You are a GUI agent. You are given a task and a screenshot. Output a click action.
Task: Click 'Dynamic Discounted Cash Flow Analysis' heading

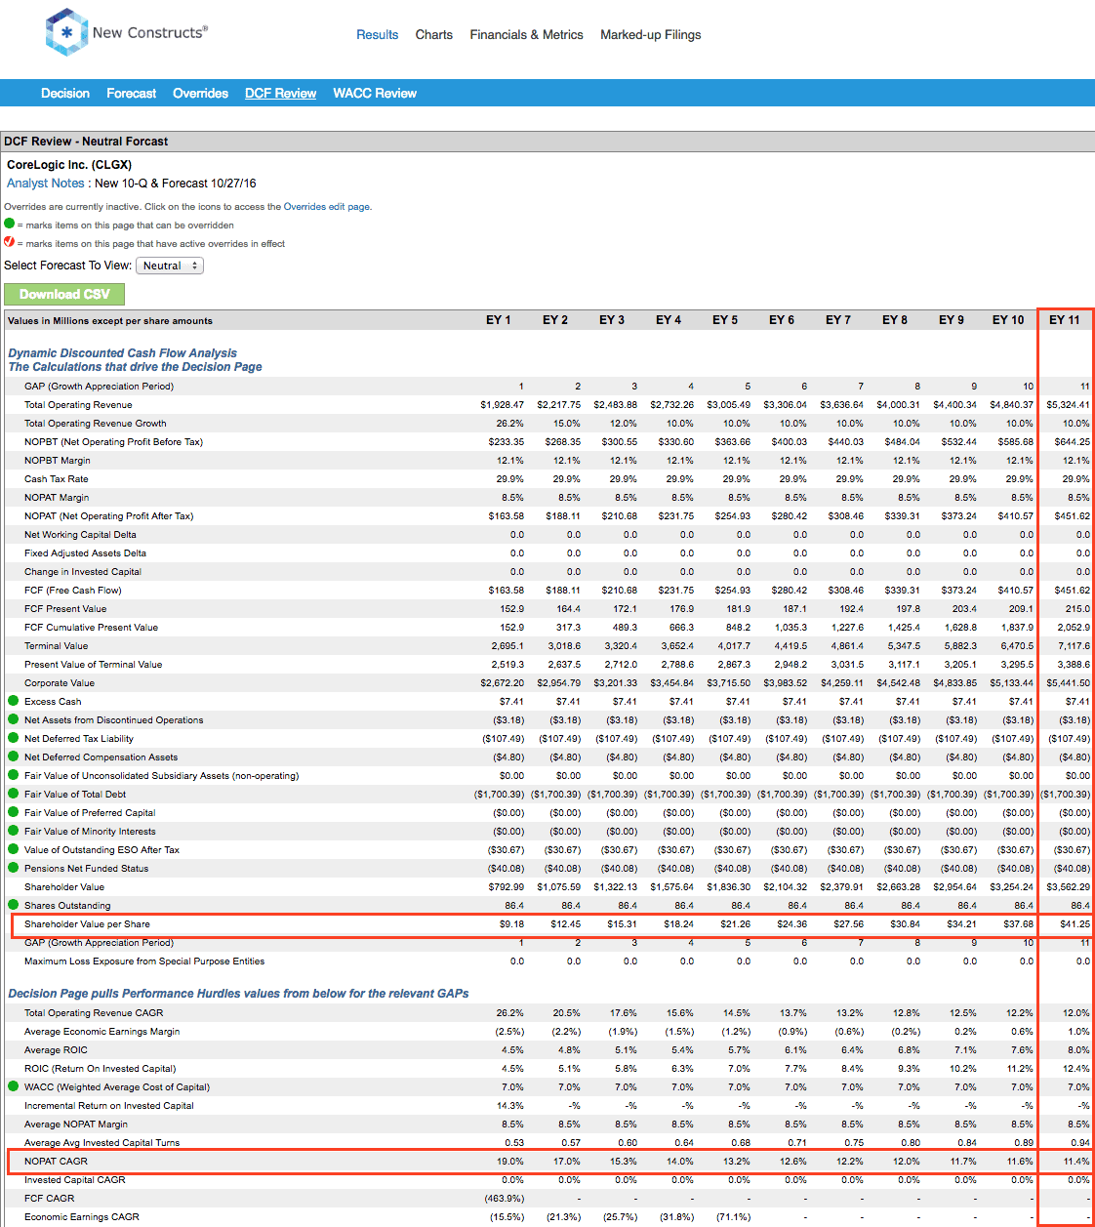click(122, 353)
